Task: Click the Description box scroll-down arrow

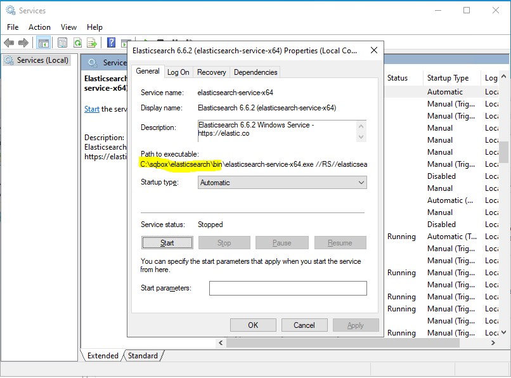Action: point(361,136)
